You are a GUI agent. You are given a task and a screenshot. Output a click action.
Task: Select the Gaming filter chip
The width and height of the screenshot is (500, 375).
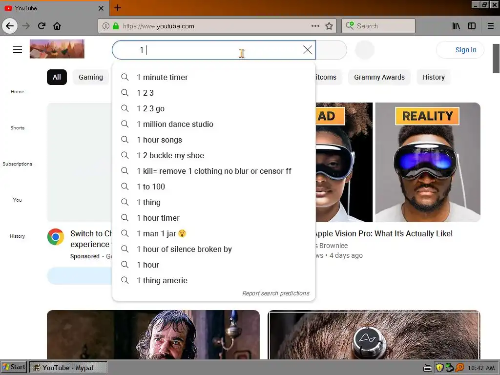[91, 77]
